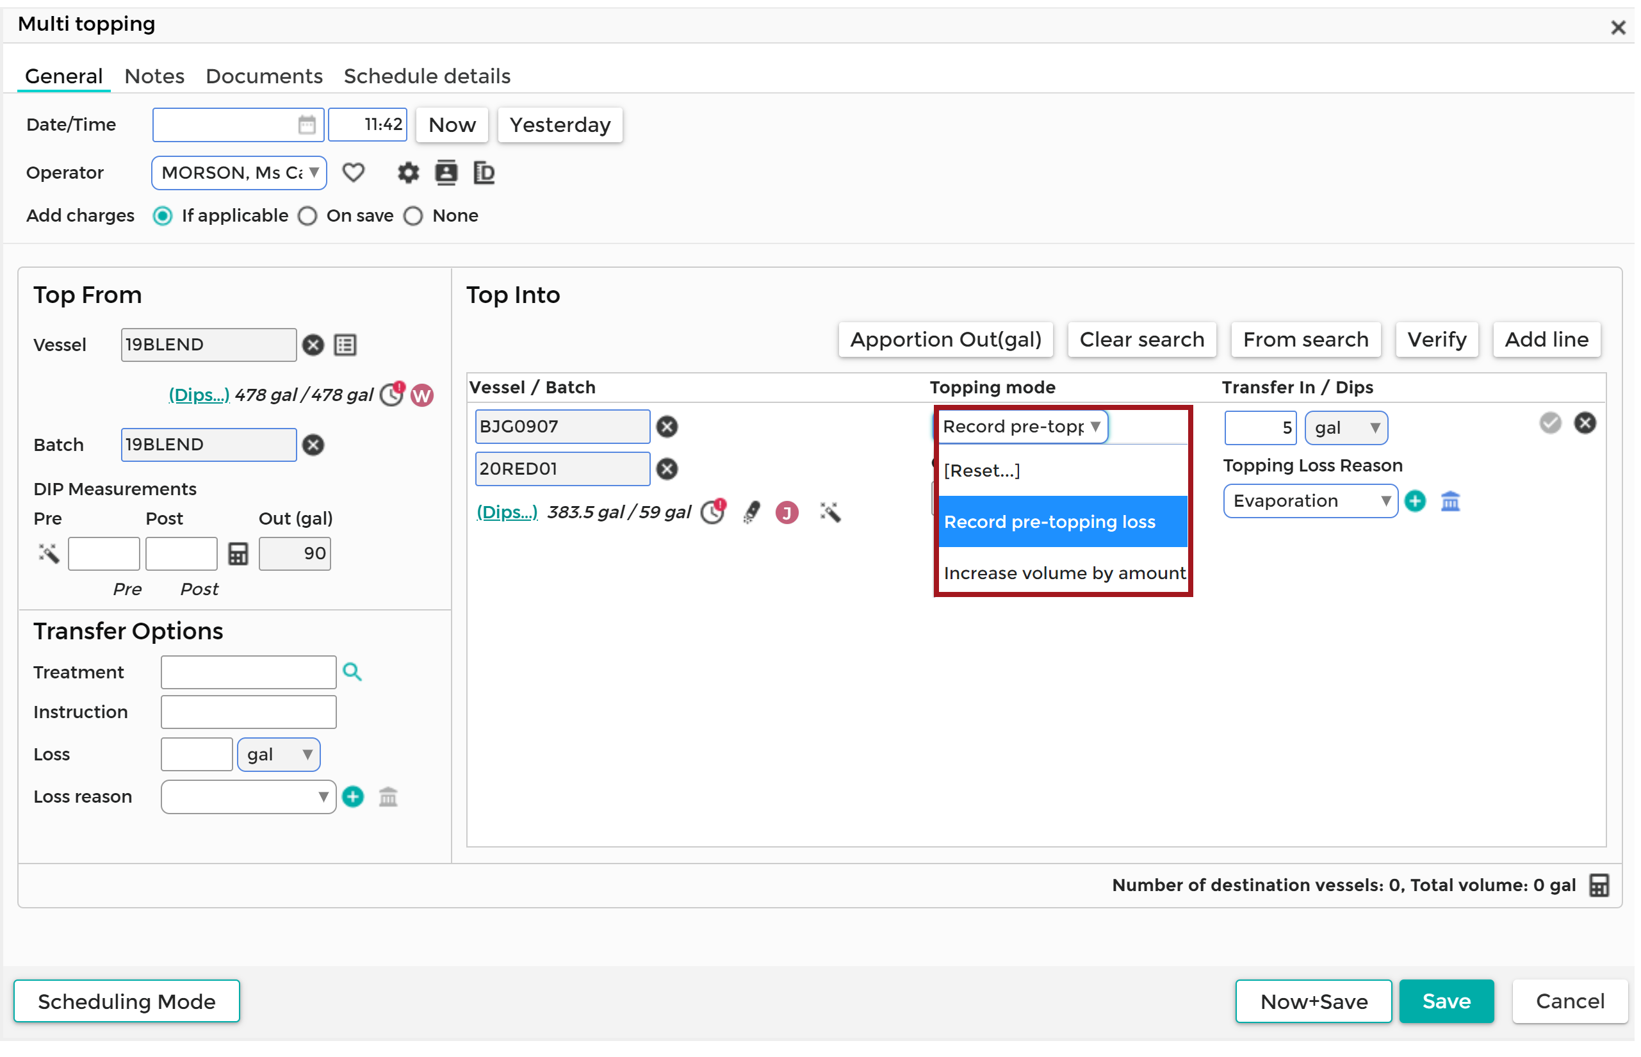Open Dips link in Top Into row
This screenshot has height=1057, width=1641.
click(x=508, y=513)
